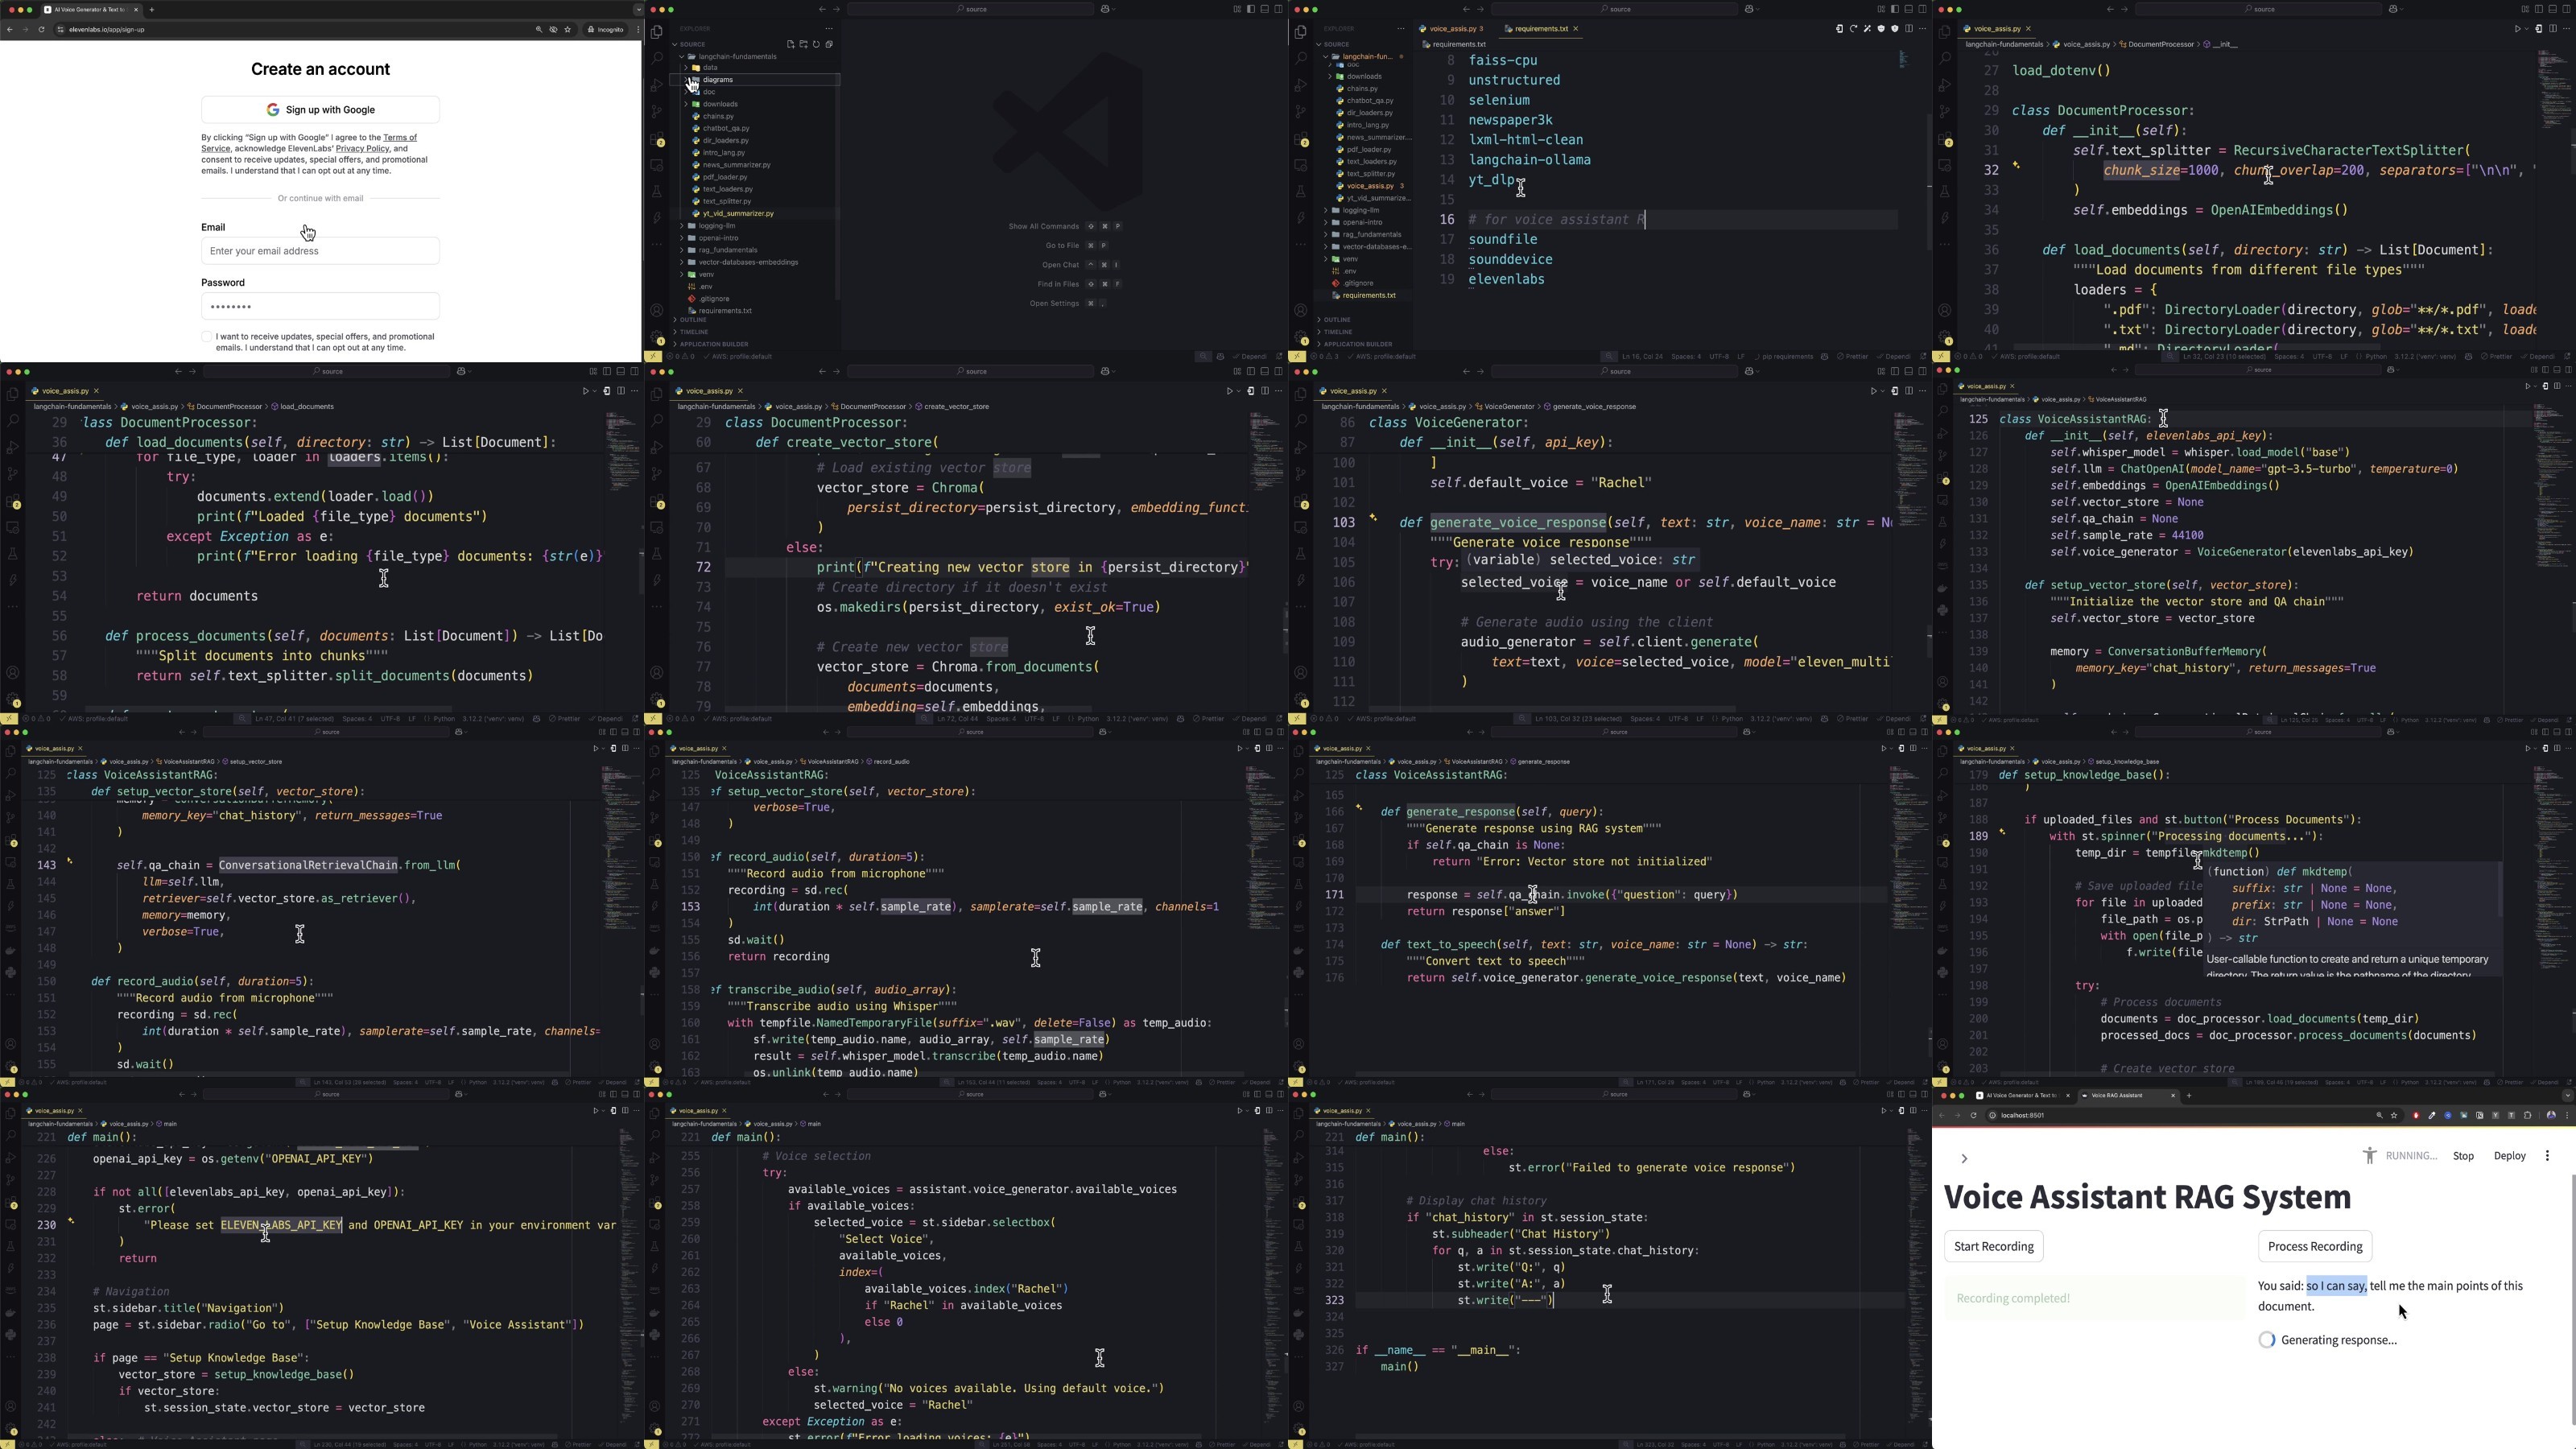Viewport: 2576px width, 1449px height.
Task: Click zoom magnifier in elevenlabs.io address bar
Action: point(540,29)
